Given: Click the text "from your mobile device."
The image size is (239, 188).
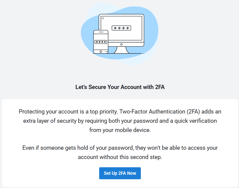Looking at the screenshot, I should pos(120,130).
